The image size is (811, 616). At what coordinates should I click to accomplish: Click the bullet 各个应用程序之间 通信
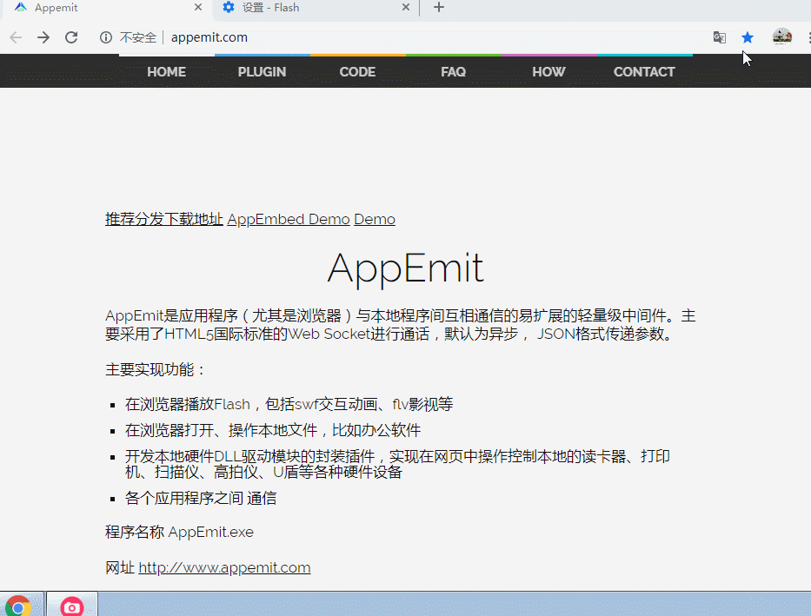click(201, 498)
